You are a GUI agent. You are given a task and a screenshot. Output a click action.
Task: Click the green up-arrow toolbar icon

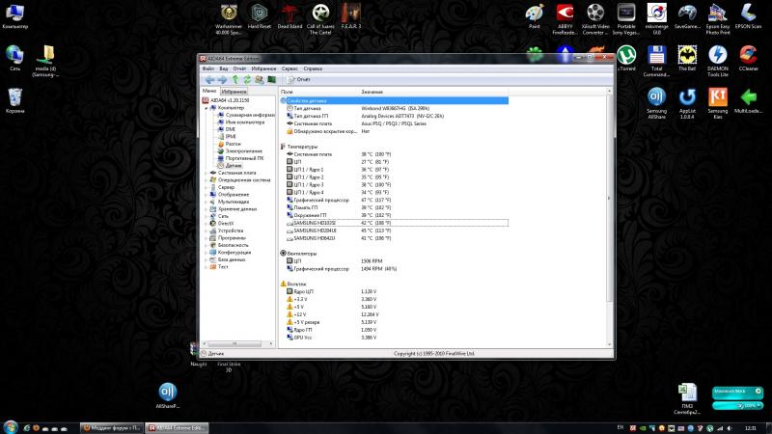235,79
